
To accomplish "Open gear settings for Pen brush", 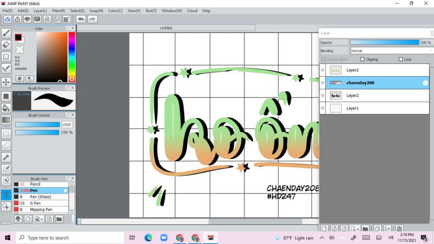I will [65, 190].
